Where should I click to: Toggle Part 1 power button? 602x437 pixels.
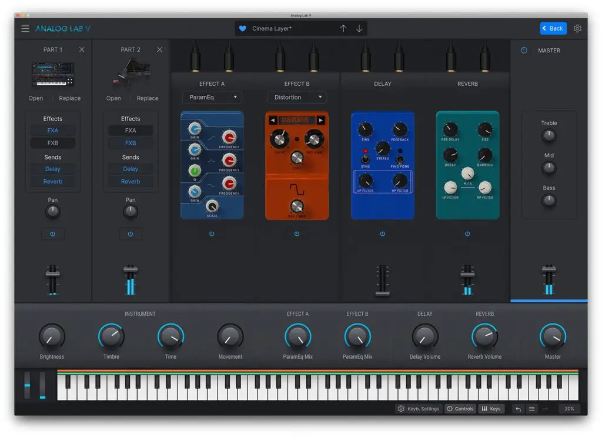click(x=52, y=234)
